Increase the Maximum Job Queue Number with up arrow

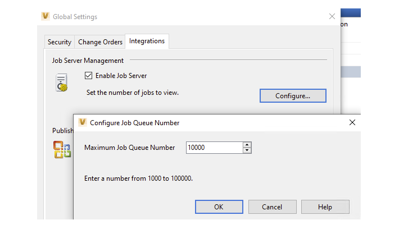point(247,145)
